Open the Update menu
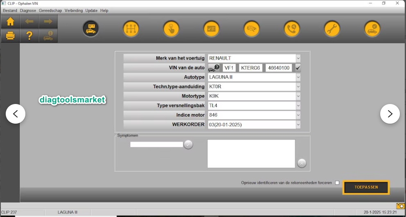The height and width of the screenshot is (217, 406). (x=91, y=11)
